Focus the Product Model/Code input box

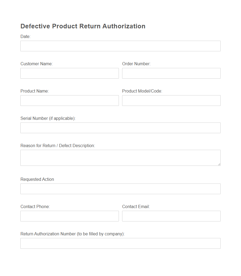tap(171, 100)
